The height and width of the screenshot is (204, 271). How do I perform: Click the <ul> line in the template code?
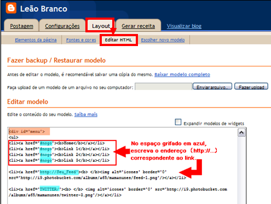14,137
